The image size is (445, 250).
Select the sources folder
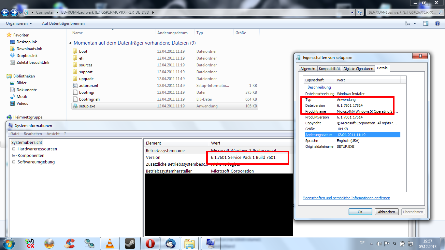[x=86, y=65]
